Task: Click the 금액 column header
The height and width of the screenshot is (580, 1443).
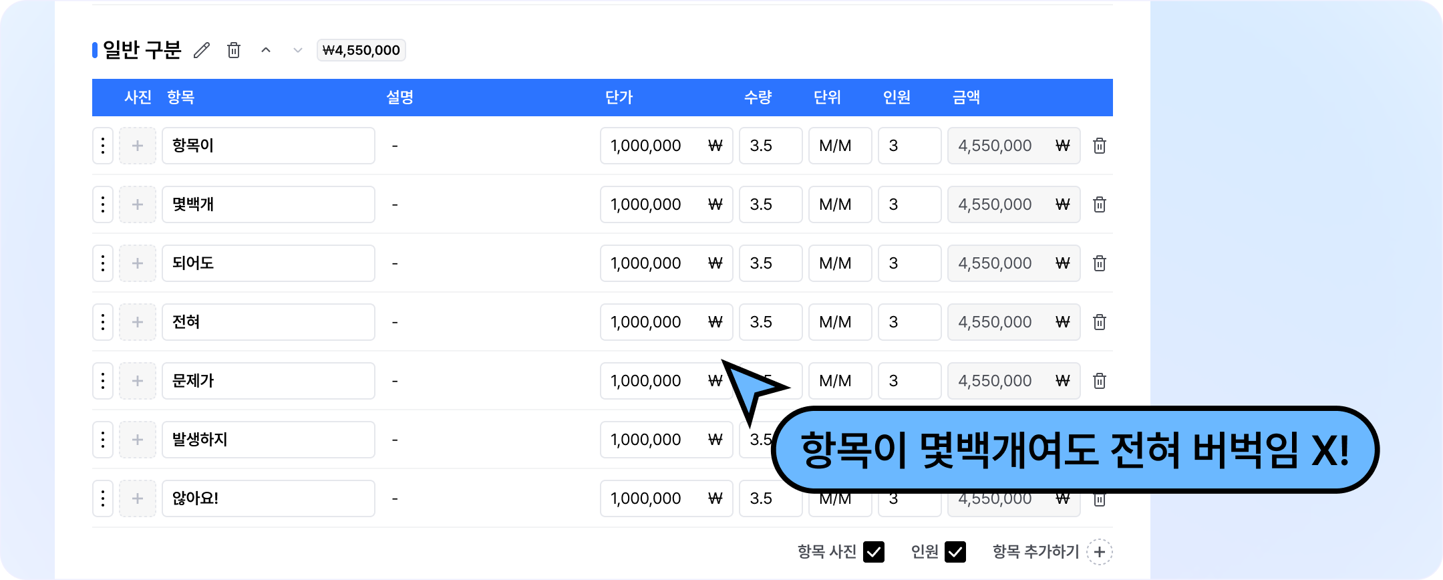Action: coord(966,98)
